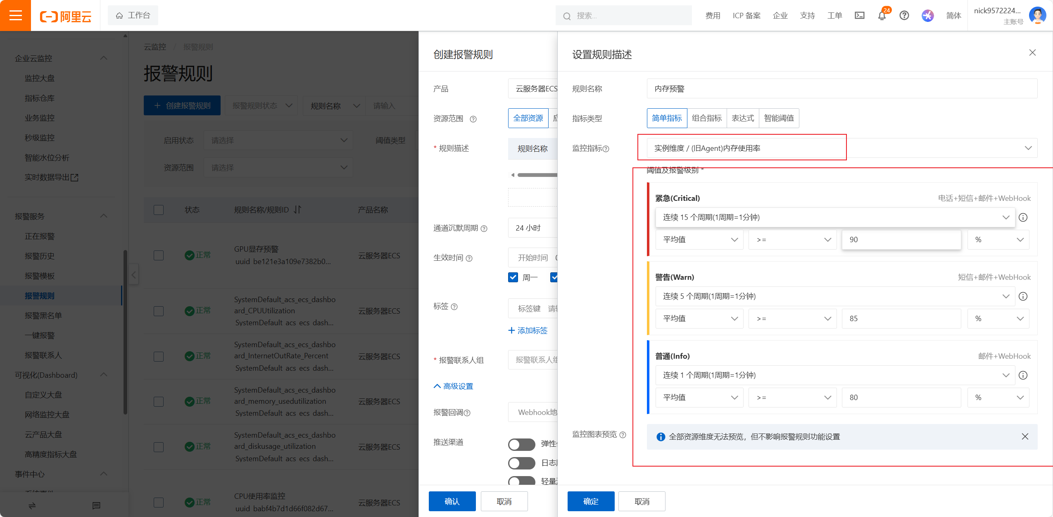Screen dimensions: 1053x517
Task: Open the colorful AI assistant icon
Action: (x=927, y=16)
